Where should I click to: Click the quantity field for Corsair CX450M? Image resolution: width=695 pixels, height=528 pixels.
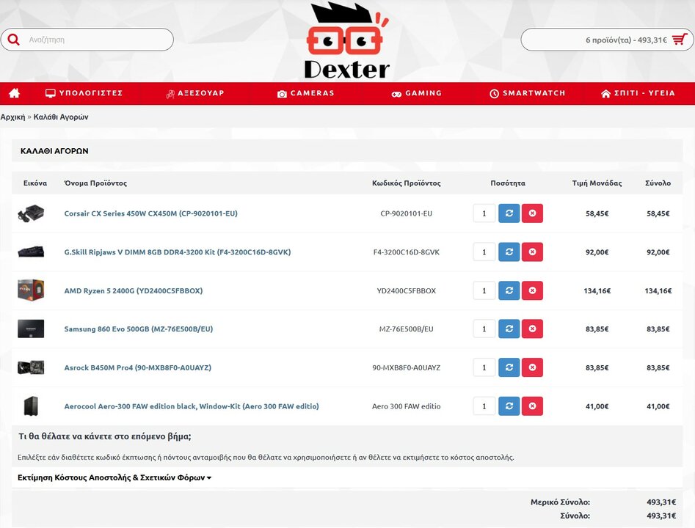coord(484,213)
